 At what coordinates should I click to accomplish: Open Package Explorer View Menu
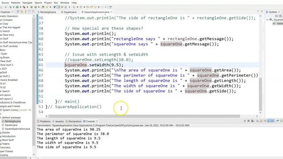pos(26,12)
